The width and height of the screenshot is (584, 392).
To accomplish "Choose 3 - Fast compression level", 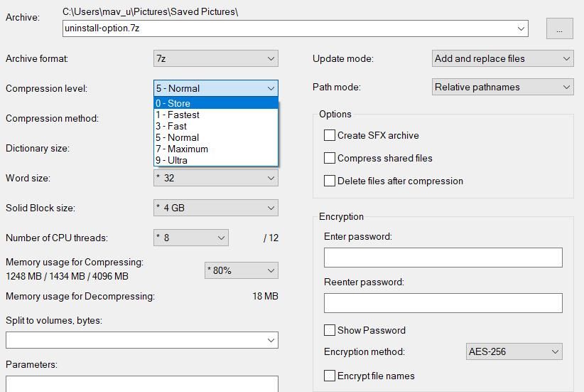I will pos(216,126).
